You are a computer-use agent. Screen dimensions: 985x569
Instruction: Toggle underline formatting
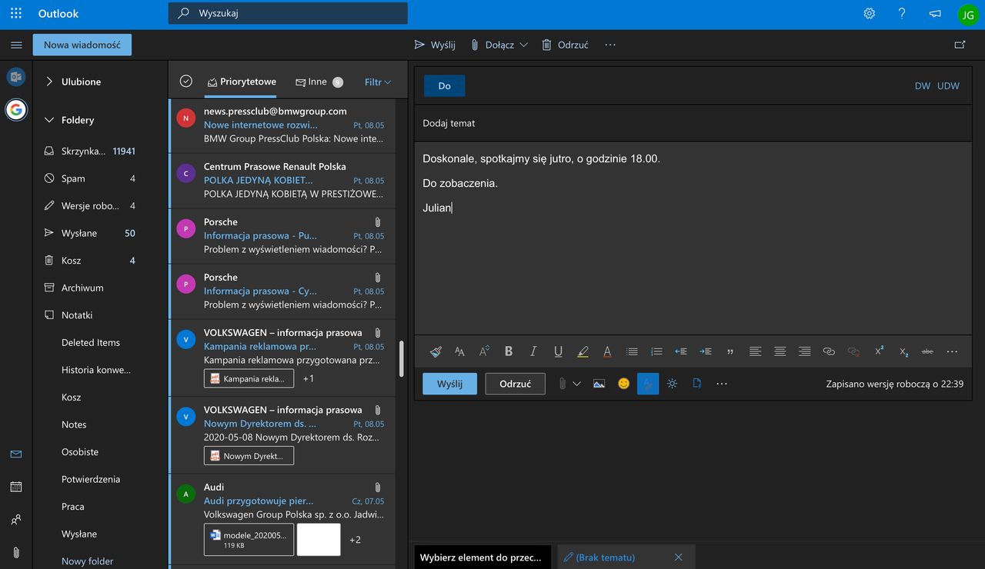[558, 351]
